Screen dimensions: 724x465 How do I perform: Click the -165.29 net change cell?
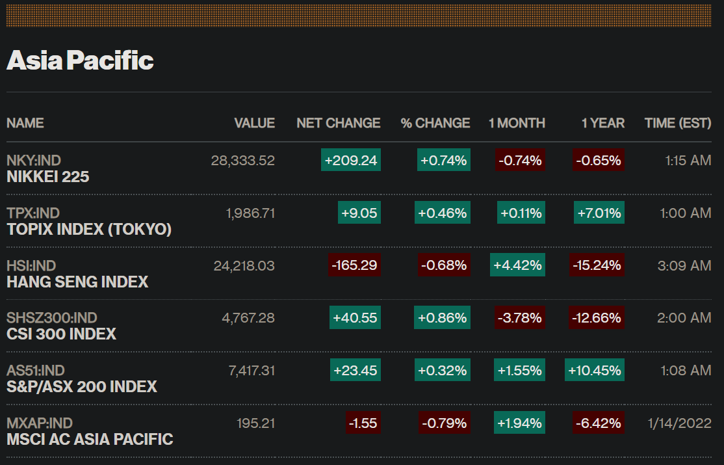pos(355,265)
